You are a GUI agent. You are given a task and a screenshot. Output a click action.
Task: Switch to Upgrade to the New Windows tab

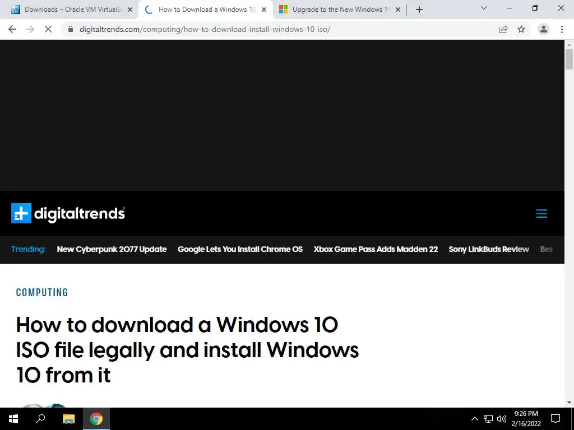pos(340,10)
